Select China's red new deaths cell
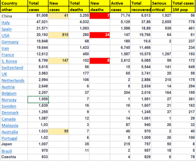 (100, 16)
